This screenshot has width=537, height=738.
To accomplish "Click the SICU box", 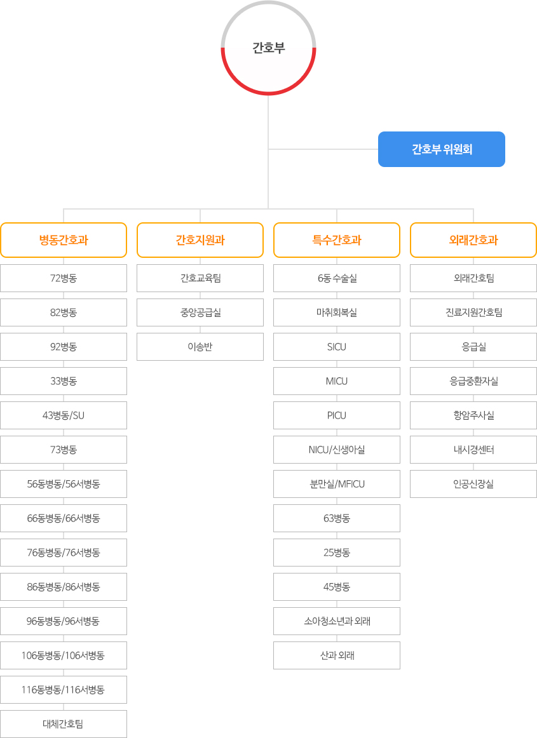I will coord(337,347).
